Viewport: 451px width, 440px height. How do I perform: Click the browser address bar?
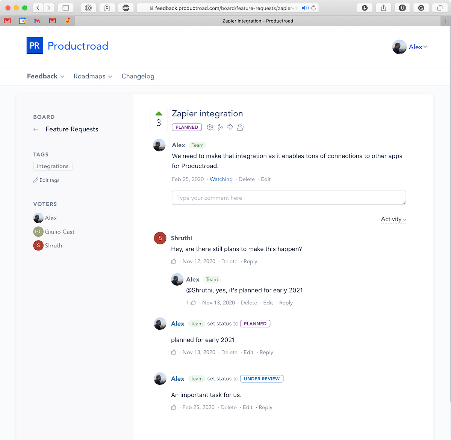228,8
